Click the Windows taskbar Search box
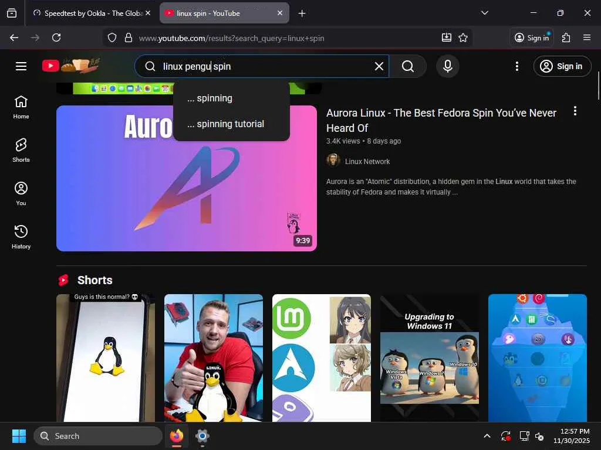This screenshot has width=601, height=450. (x=98, y=436)
